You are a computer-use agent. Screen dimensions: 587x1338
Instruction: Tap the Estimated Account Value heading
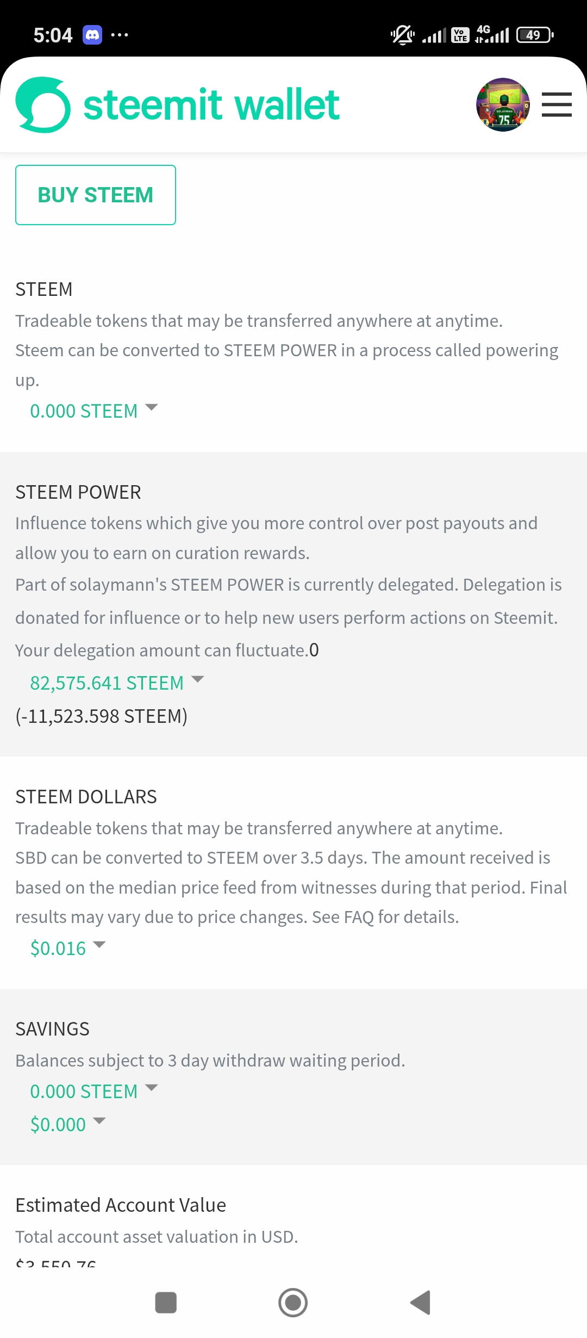tap(121, 1205)
